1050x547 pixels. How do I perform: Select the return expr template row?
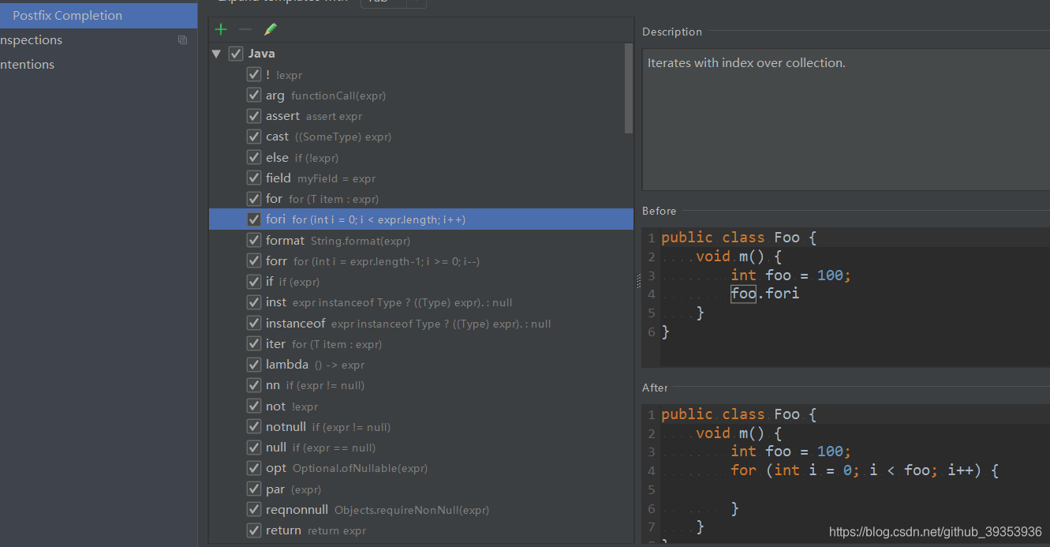click(421, 530)
